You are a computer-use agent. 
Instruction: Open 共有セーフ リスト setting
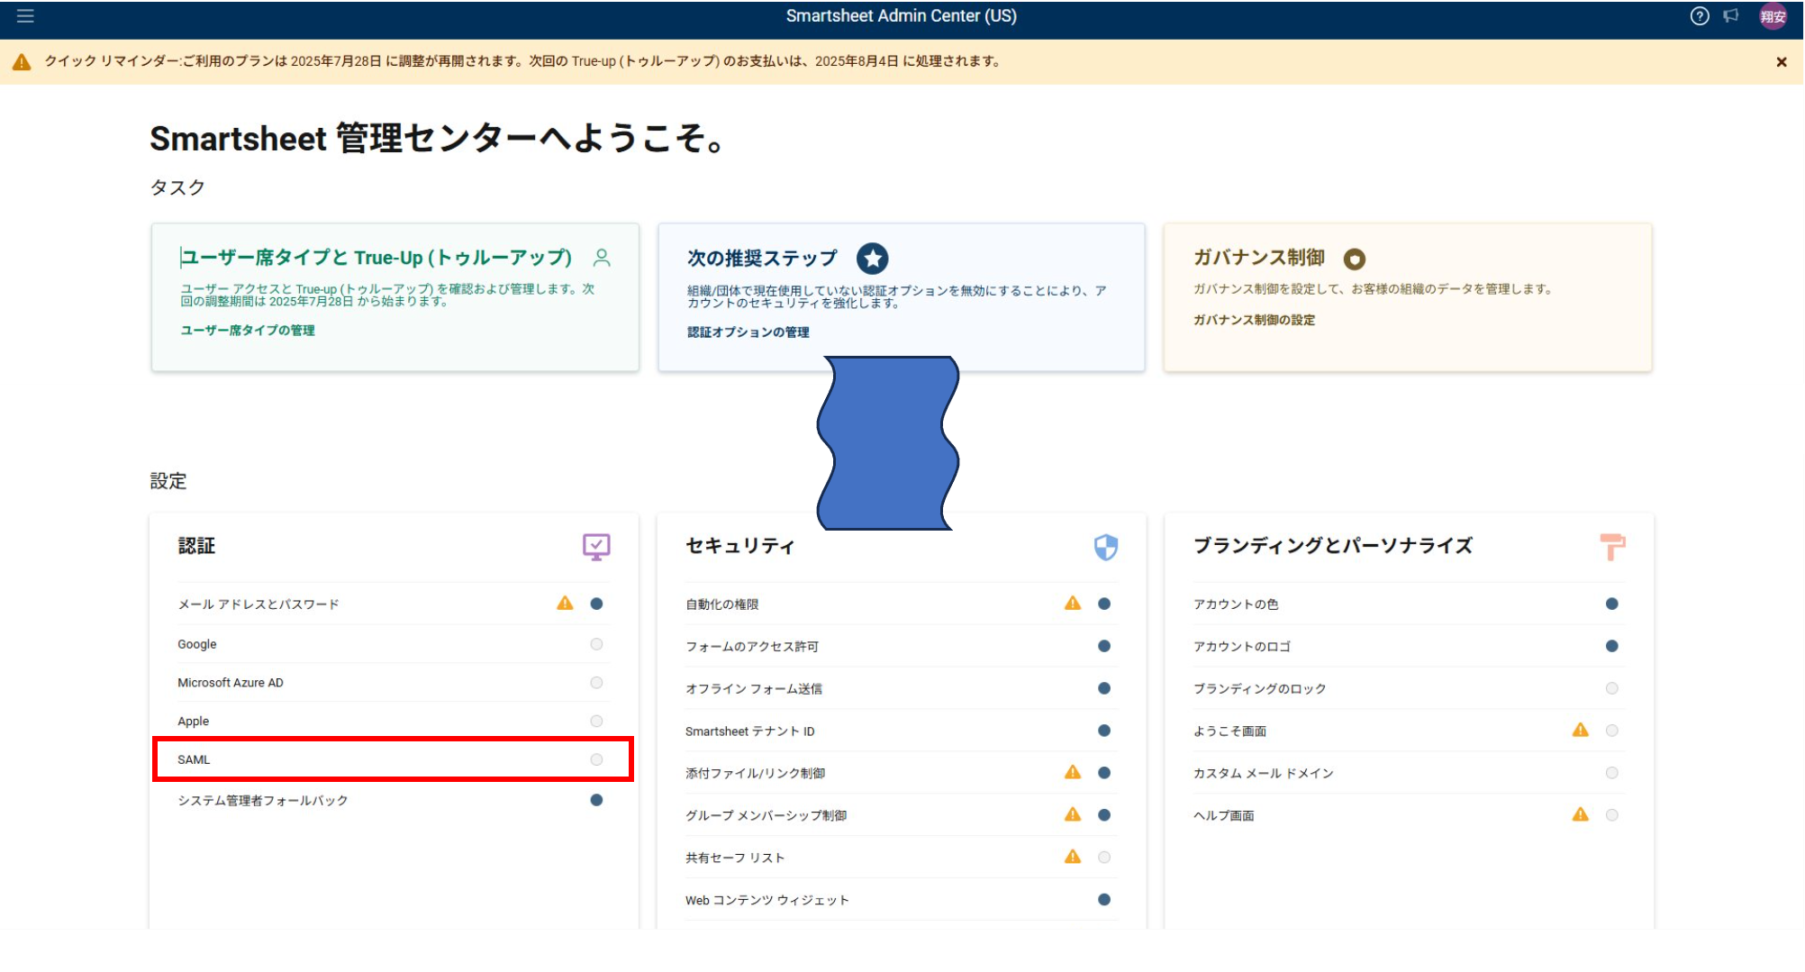[901, 858]
